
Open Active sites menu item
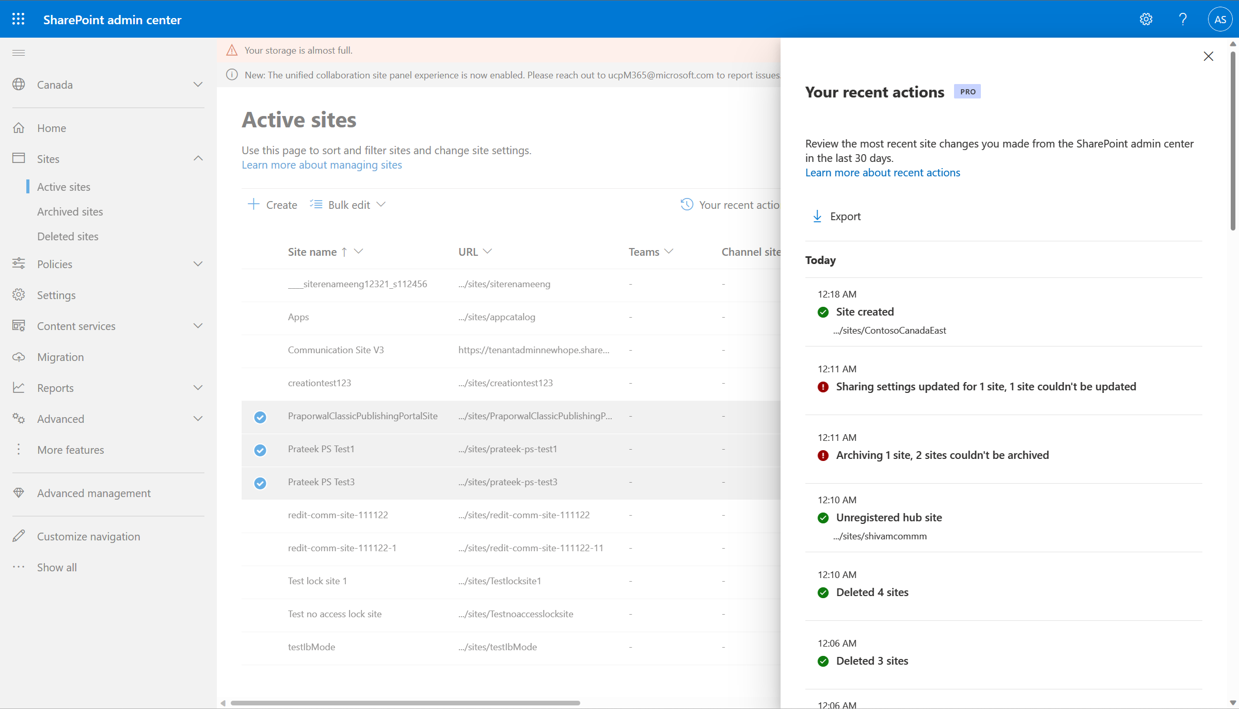[x=64, y=185]
